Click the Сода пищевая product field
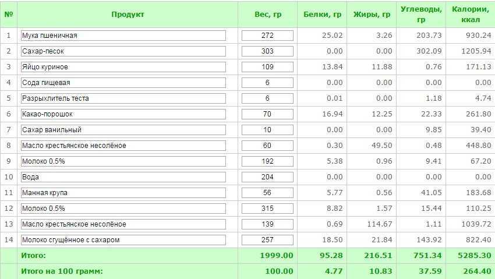Screen dimensions: 495x279 [x=123, y=83]
